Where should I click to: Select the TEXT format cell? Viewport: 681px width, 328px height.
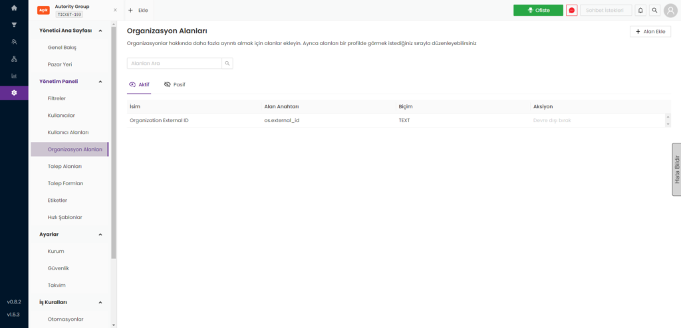pyautogui.click(x=404, y=120)
